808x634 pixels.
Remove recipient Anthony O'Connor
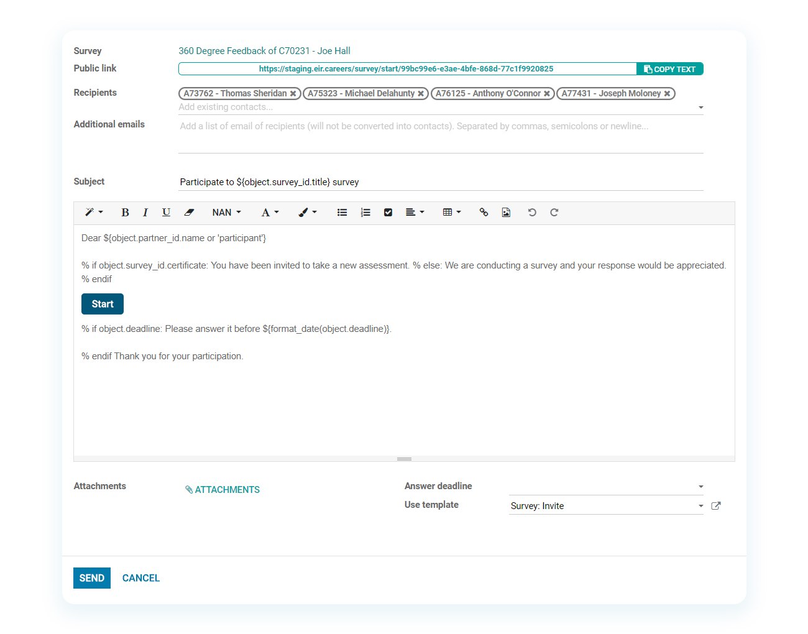(547, 94)
